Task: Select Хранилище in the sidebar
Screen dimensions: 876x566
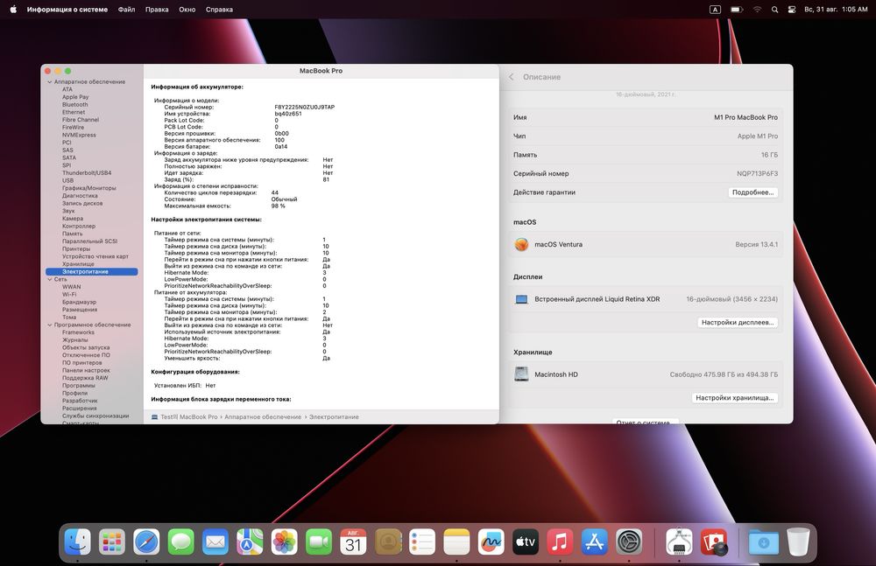Action: coord(78,264)
